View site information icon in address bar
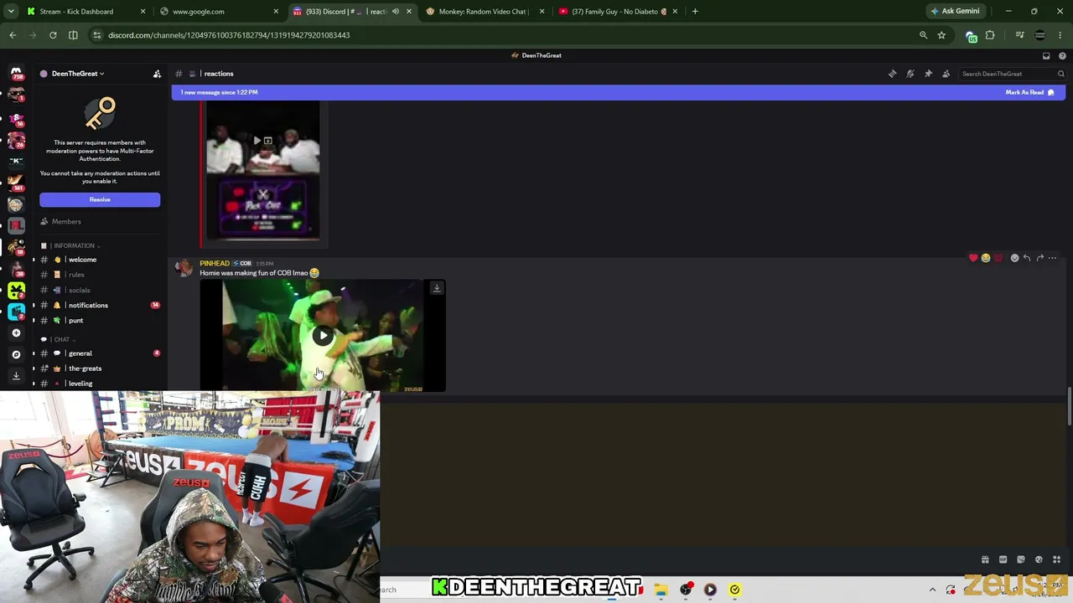This screenshot has width=1073, height=603. tap(97, 35)
